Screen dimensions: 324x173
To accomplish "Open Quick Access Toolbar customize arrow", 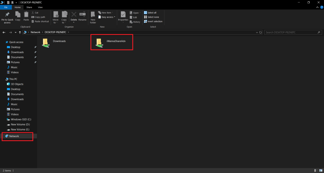I will pos(16,3).
